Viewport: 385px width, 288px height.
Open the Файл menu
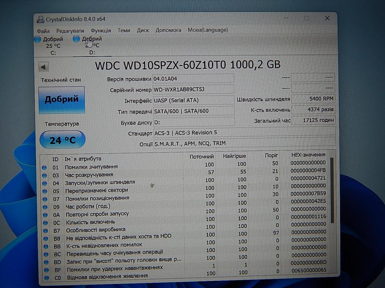tap(43, 31)
